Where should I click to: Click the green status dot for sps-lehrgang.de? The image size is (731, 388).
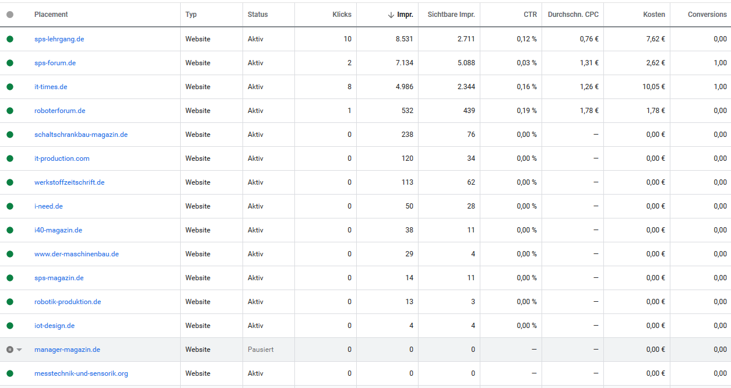click(x=10, y=39)
